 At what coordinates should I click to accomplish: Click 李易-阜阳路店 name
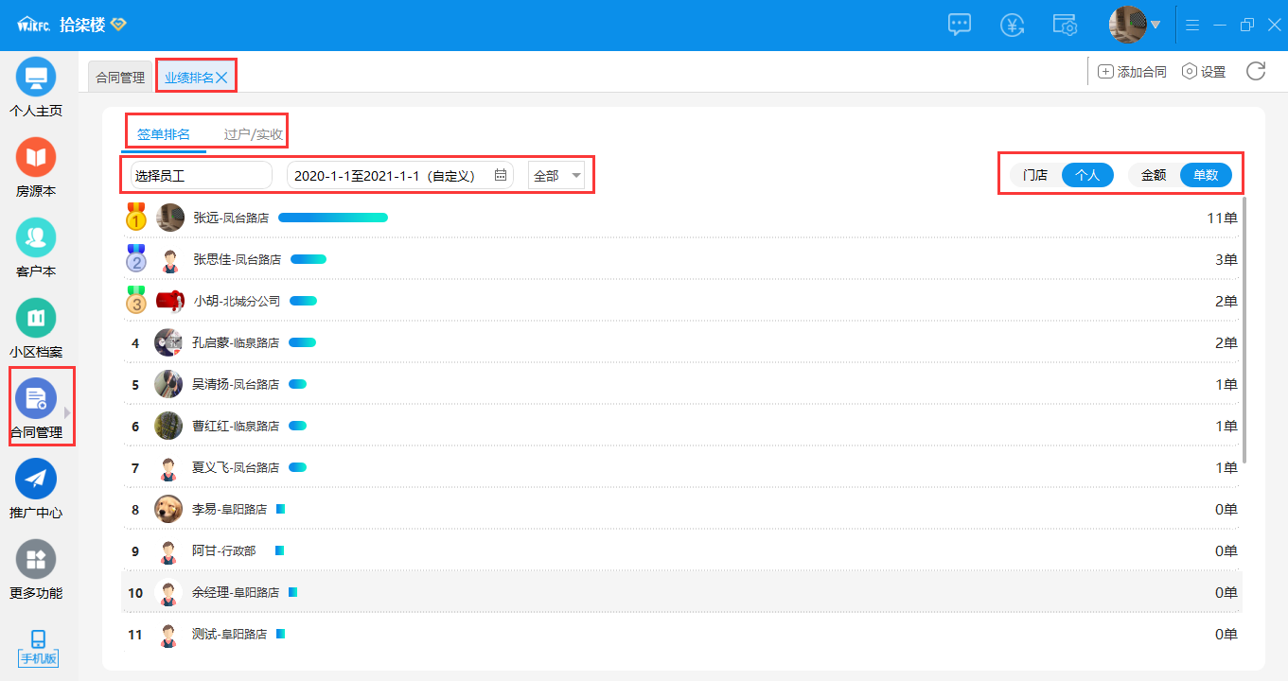point(230,509)
